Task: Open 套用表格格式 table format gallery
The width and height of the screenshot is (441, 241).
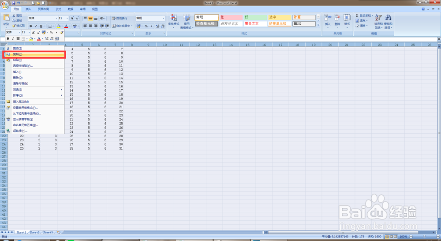Action: point(187,21)
